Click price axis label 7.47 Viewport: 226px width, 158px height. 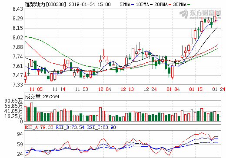point(18,75)
